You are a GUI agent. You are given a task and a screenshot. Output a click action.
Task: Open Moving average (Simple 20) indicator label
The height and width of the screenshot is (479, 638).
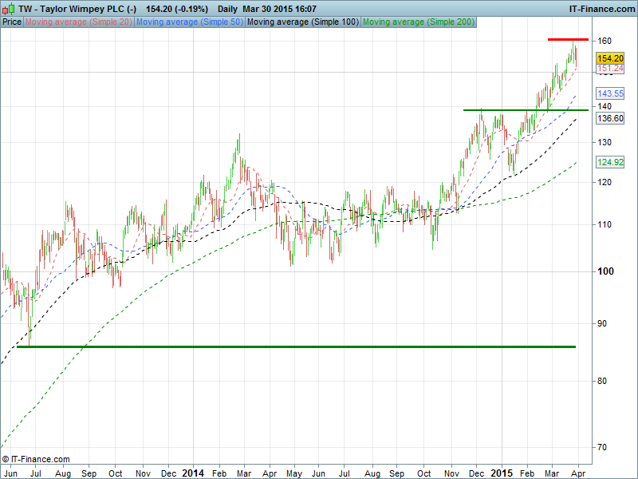click(x=78, y=22)
